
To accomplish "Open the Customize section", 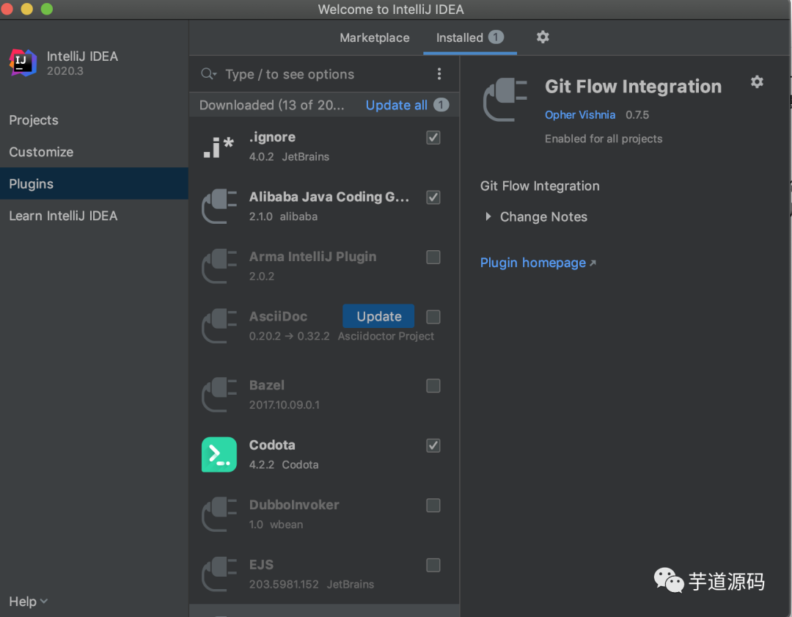I will click(x=41, y=152).
